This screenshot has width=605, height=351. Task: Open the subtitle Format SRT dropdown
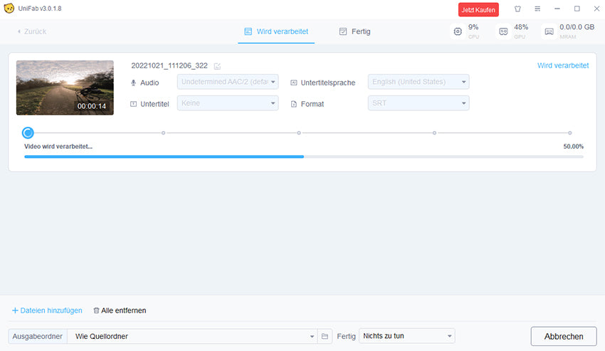pyautogui.click(x=418, y=103)
